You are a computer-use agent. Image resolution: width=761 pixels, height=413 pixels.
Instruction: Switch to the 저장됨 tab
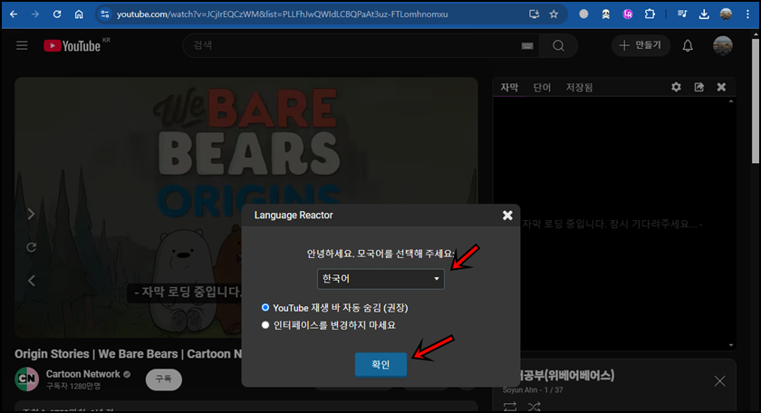[x=579, y=87]
